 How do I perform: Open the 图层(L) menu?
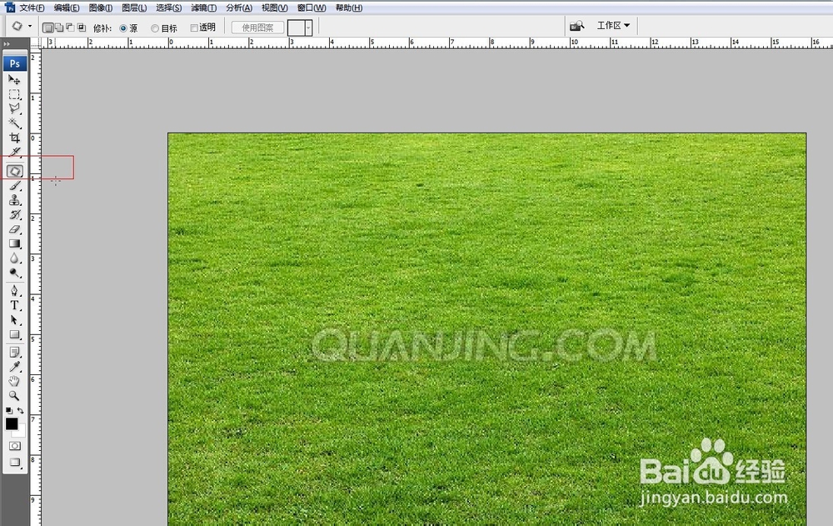tap(134, 8)
